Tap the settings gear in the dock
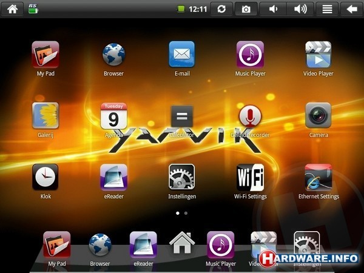 tap(307, 244)
